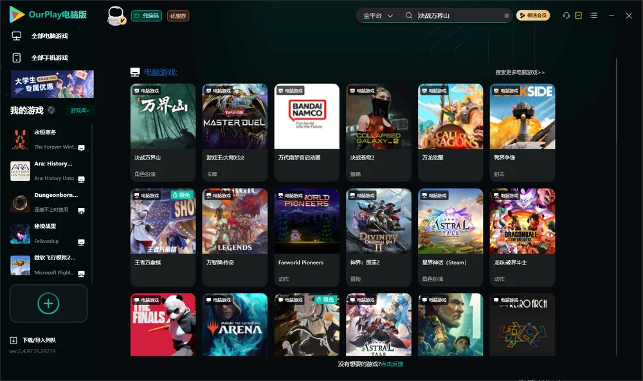
Task: Click the 卡牌 genre under 游戏王
Action: [212, 174]
